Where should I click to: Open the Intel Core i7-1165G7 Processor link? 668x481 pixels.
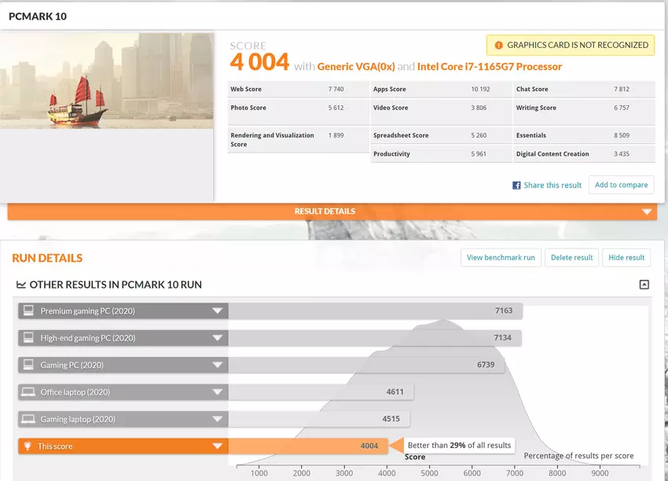pos(489,67)
